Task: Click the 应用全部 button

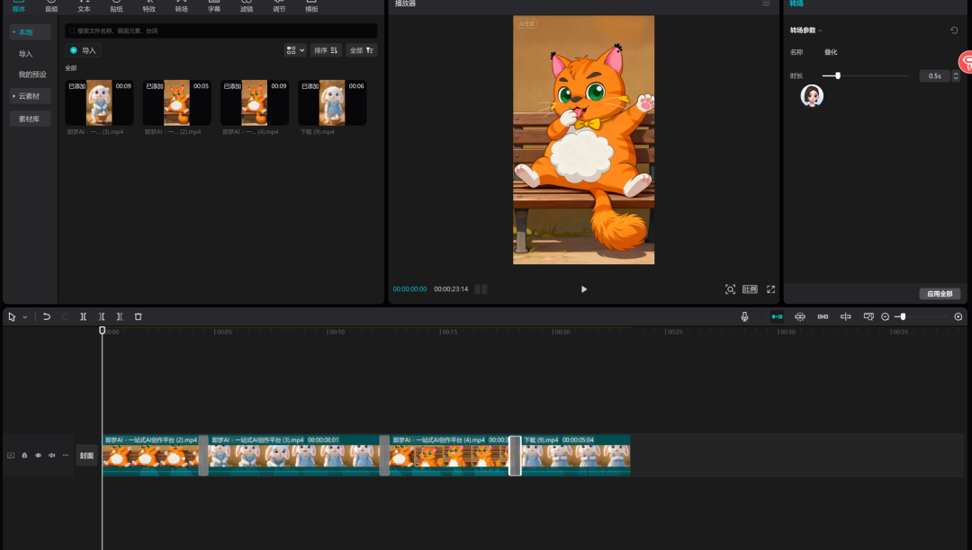Action: (x=940, y=294)
